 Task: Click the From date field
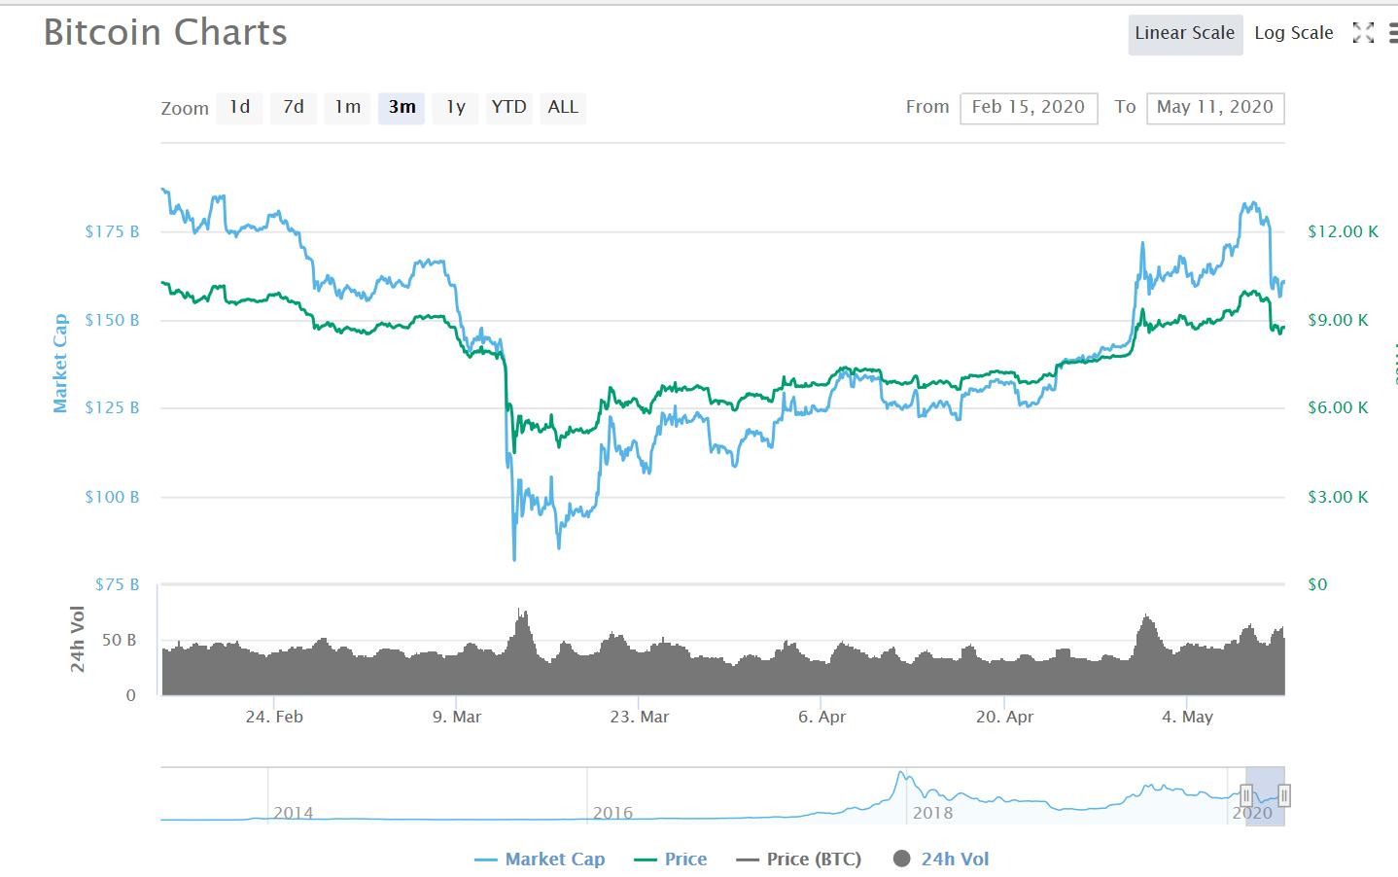[x=1028, y=107]
